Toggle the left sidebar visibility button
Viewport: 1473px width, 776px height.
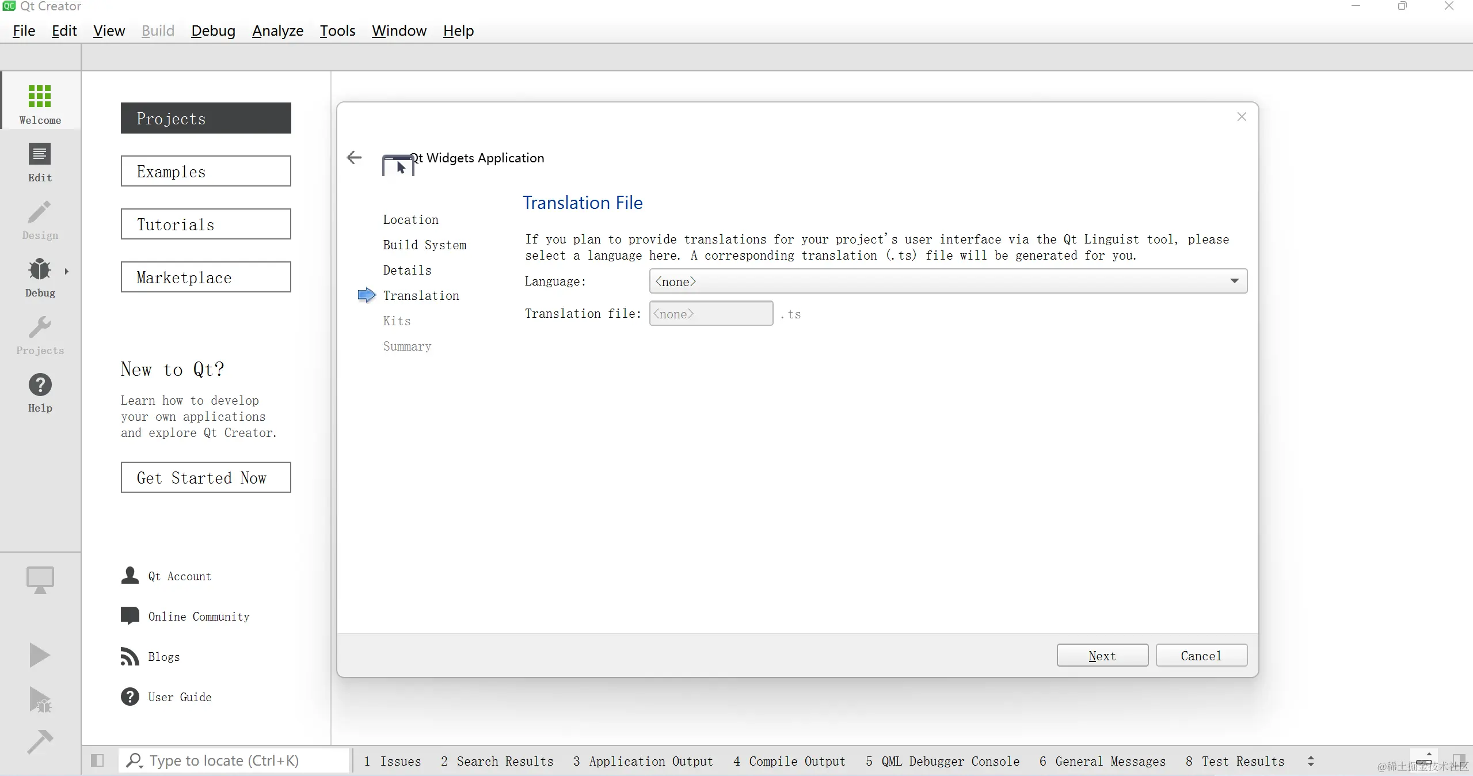(x=97, y=760)
